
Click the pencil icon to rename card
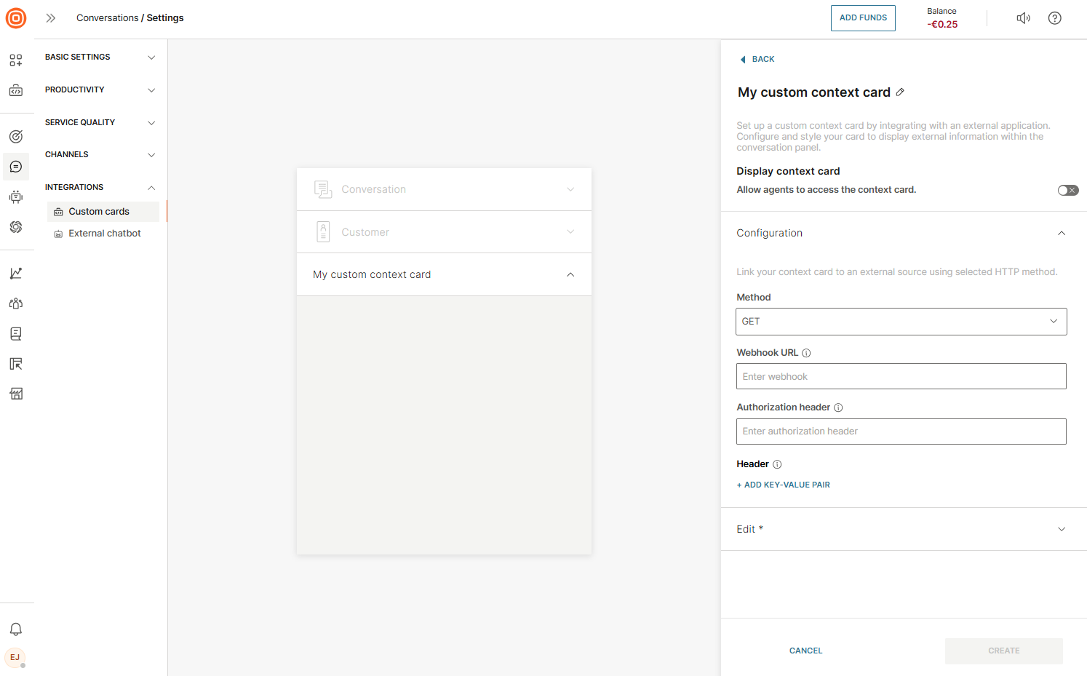tap(900, 92)
